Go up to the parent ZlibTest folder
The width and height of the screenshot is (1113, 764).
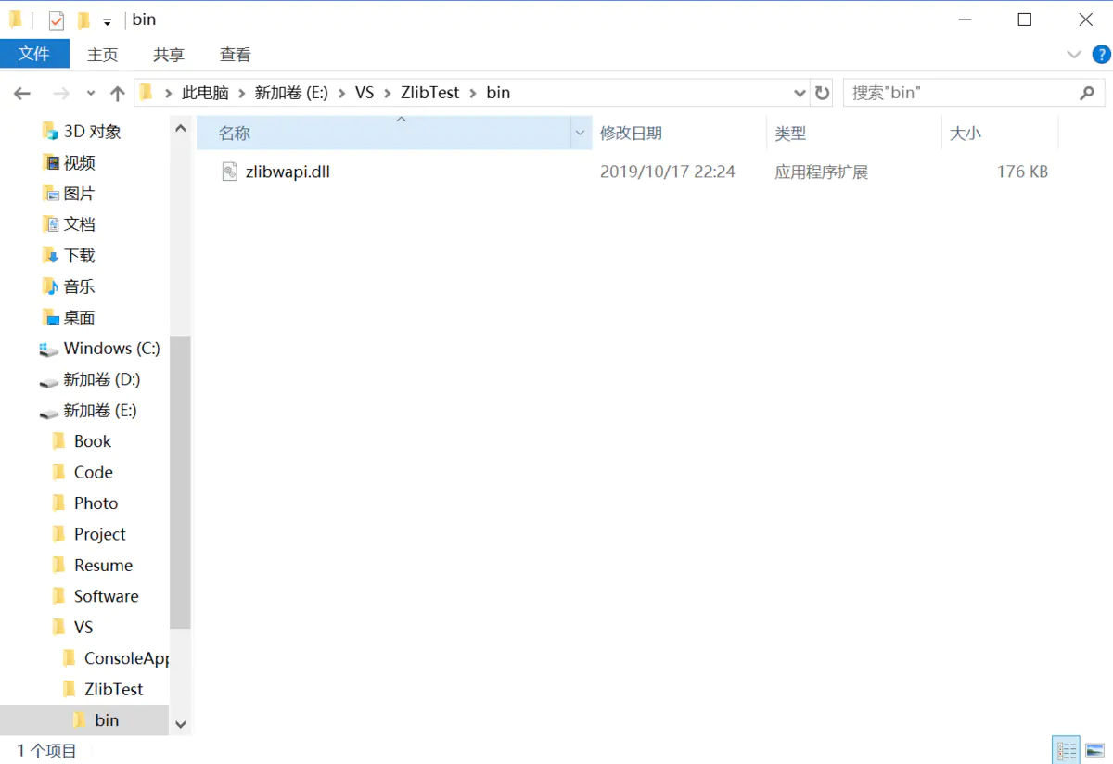(x=115, y=93)
